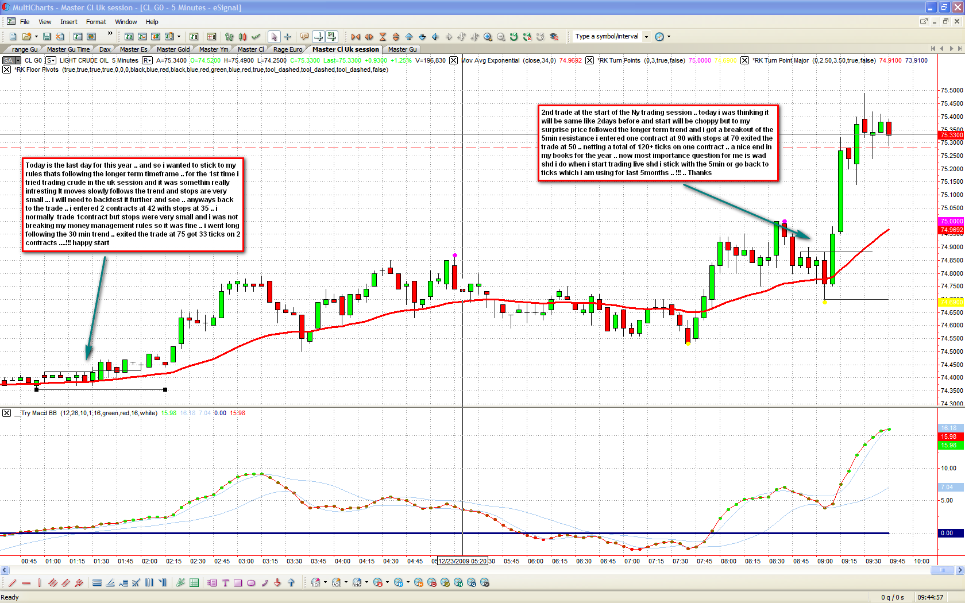Click the Zoom In magnifier icon
The height and width of the screenshot is (603, 965).
(488, 37)
